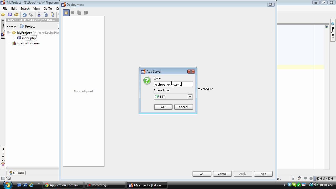
Task: Click the add server plus icon in Deployment
Action: 66,13
